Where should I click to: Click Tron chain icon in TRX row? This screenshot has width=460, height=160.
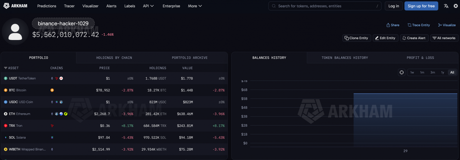coord(52,126)
